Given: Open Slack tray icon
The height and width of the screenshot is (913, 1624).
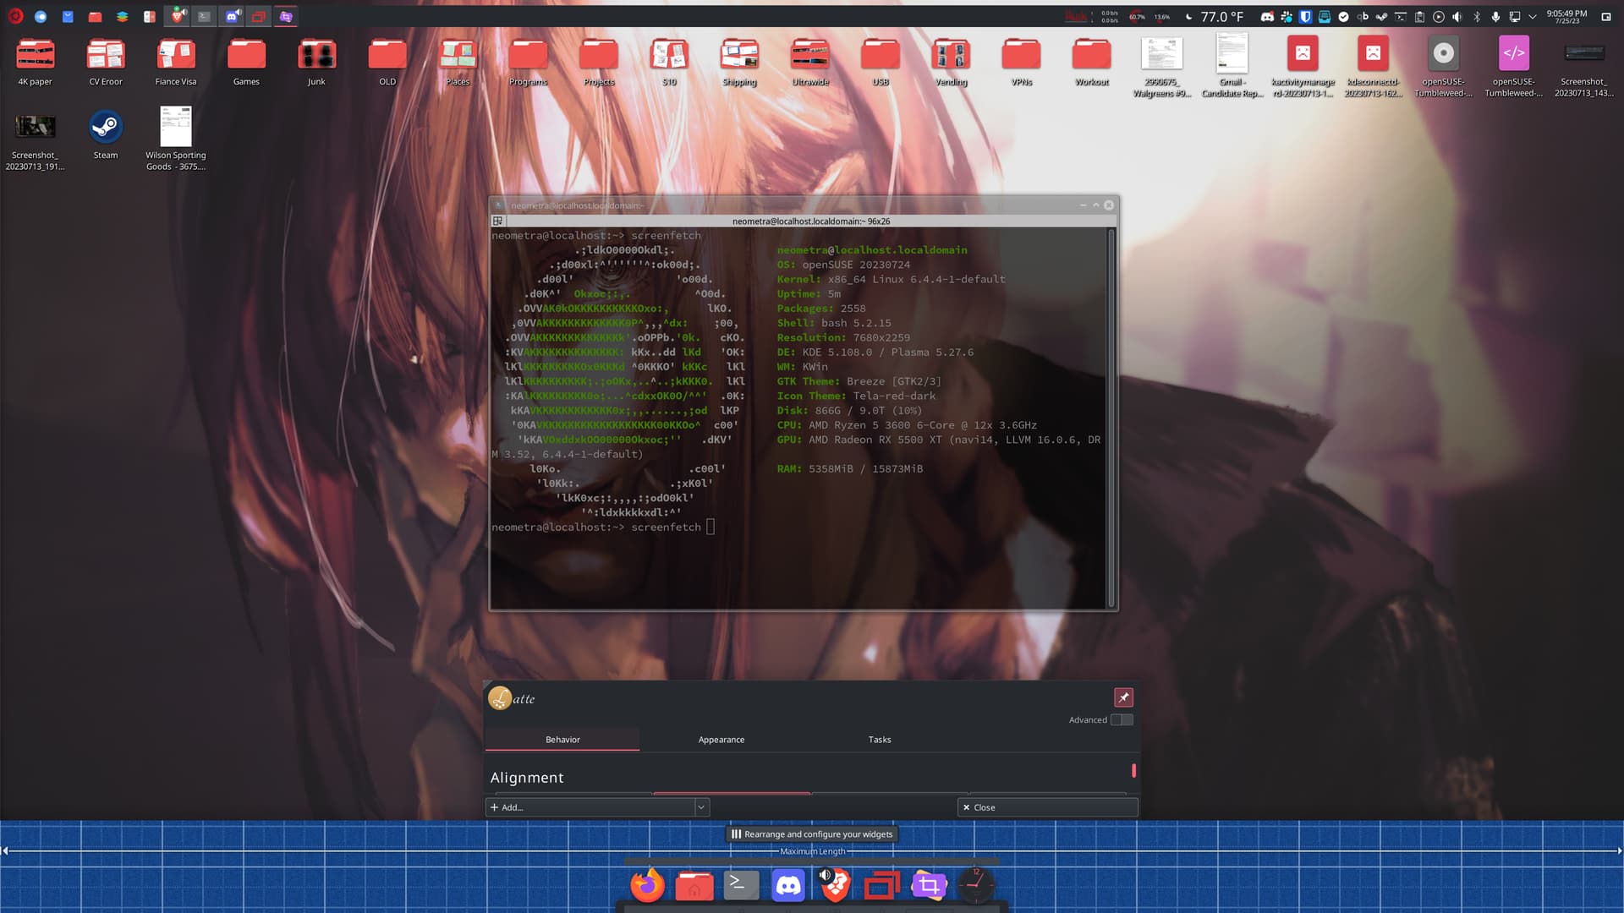Looking at the screenshot, I should pos(1287,16).
